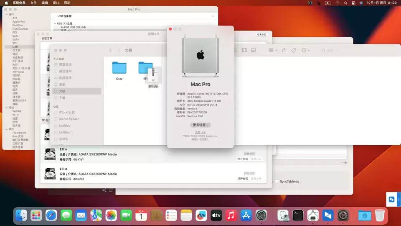Viewport: 401px width, 226px height.
Task: Click 更多信息 button in About window
Action: pyautogui.click(x=200, y=125)
